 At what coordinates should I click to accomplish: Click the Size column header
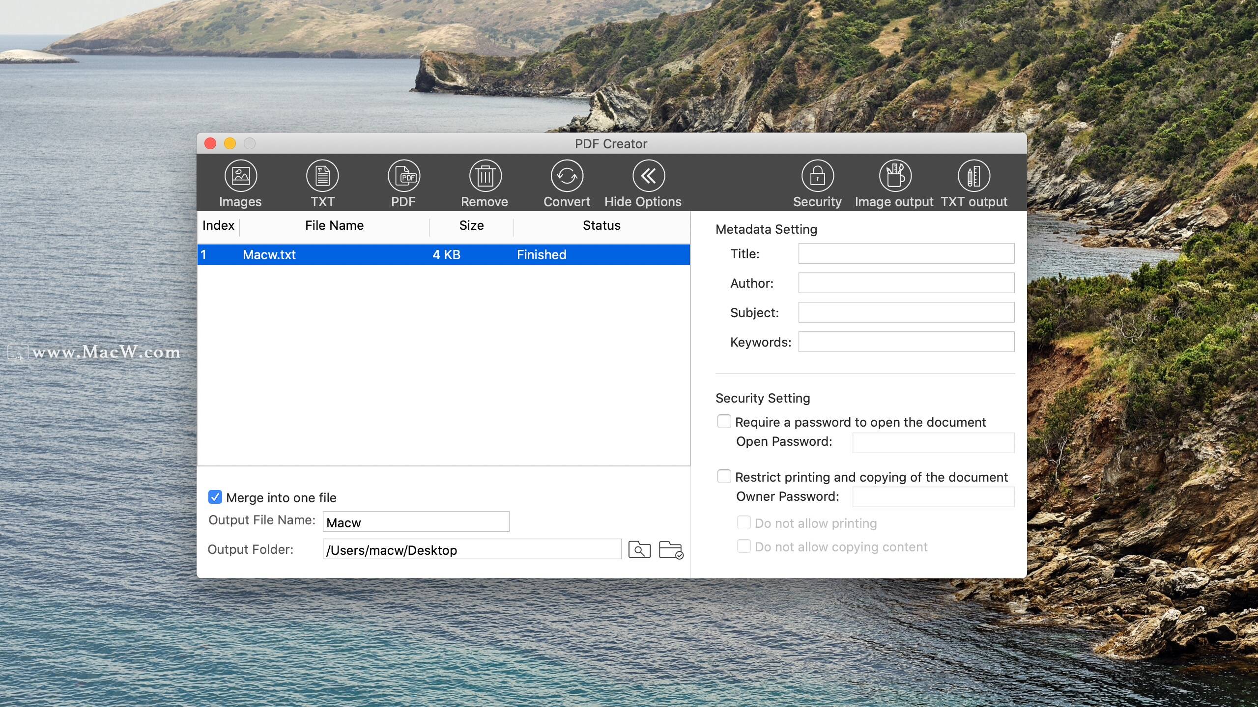pyautogui.click(x=471, y=225)
